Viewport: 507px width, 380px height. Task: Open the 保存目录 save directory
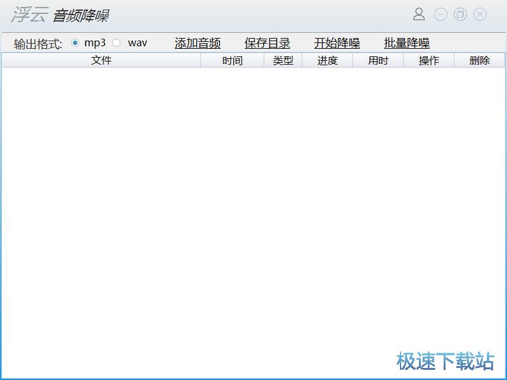[x=267, y=43]
